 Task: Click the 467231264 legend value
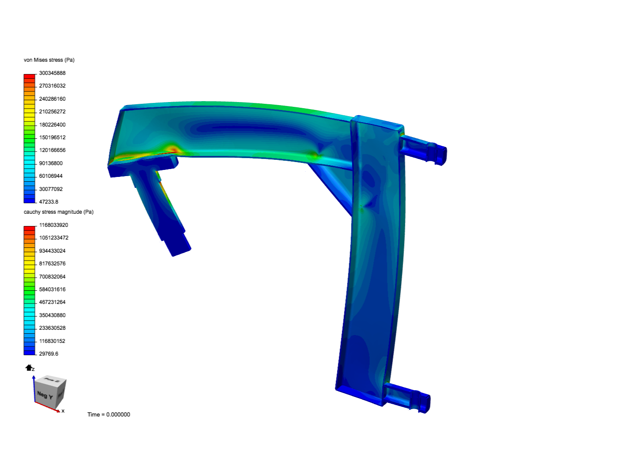pyautogui.click(x=52, y=302)
